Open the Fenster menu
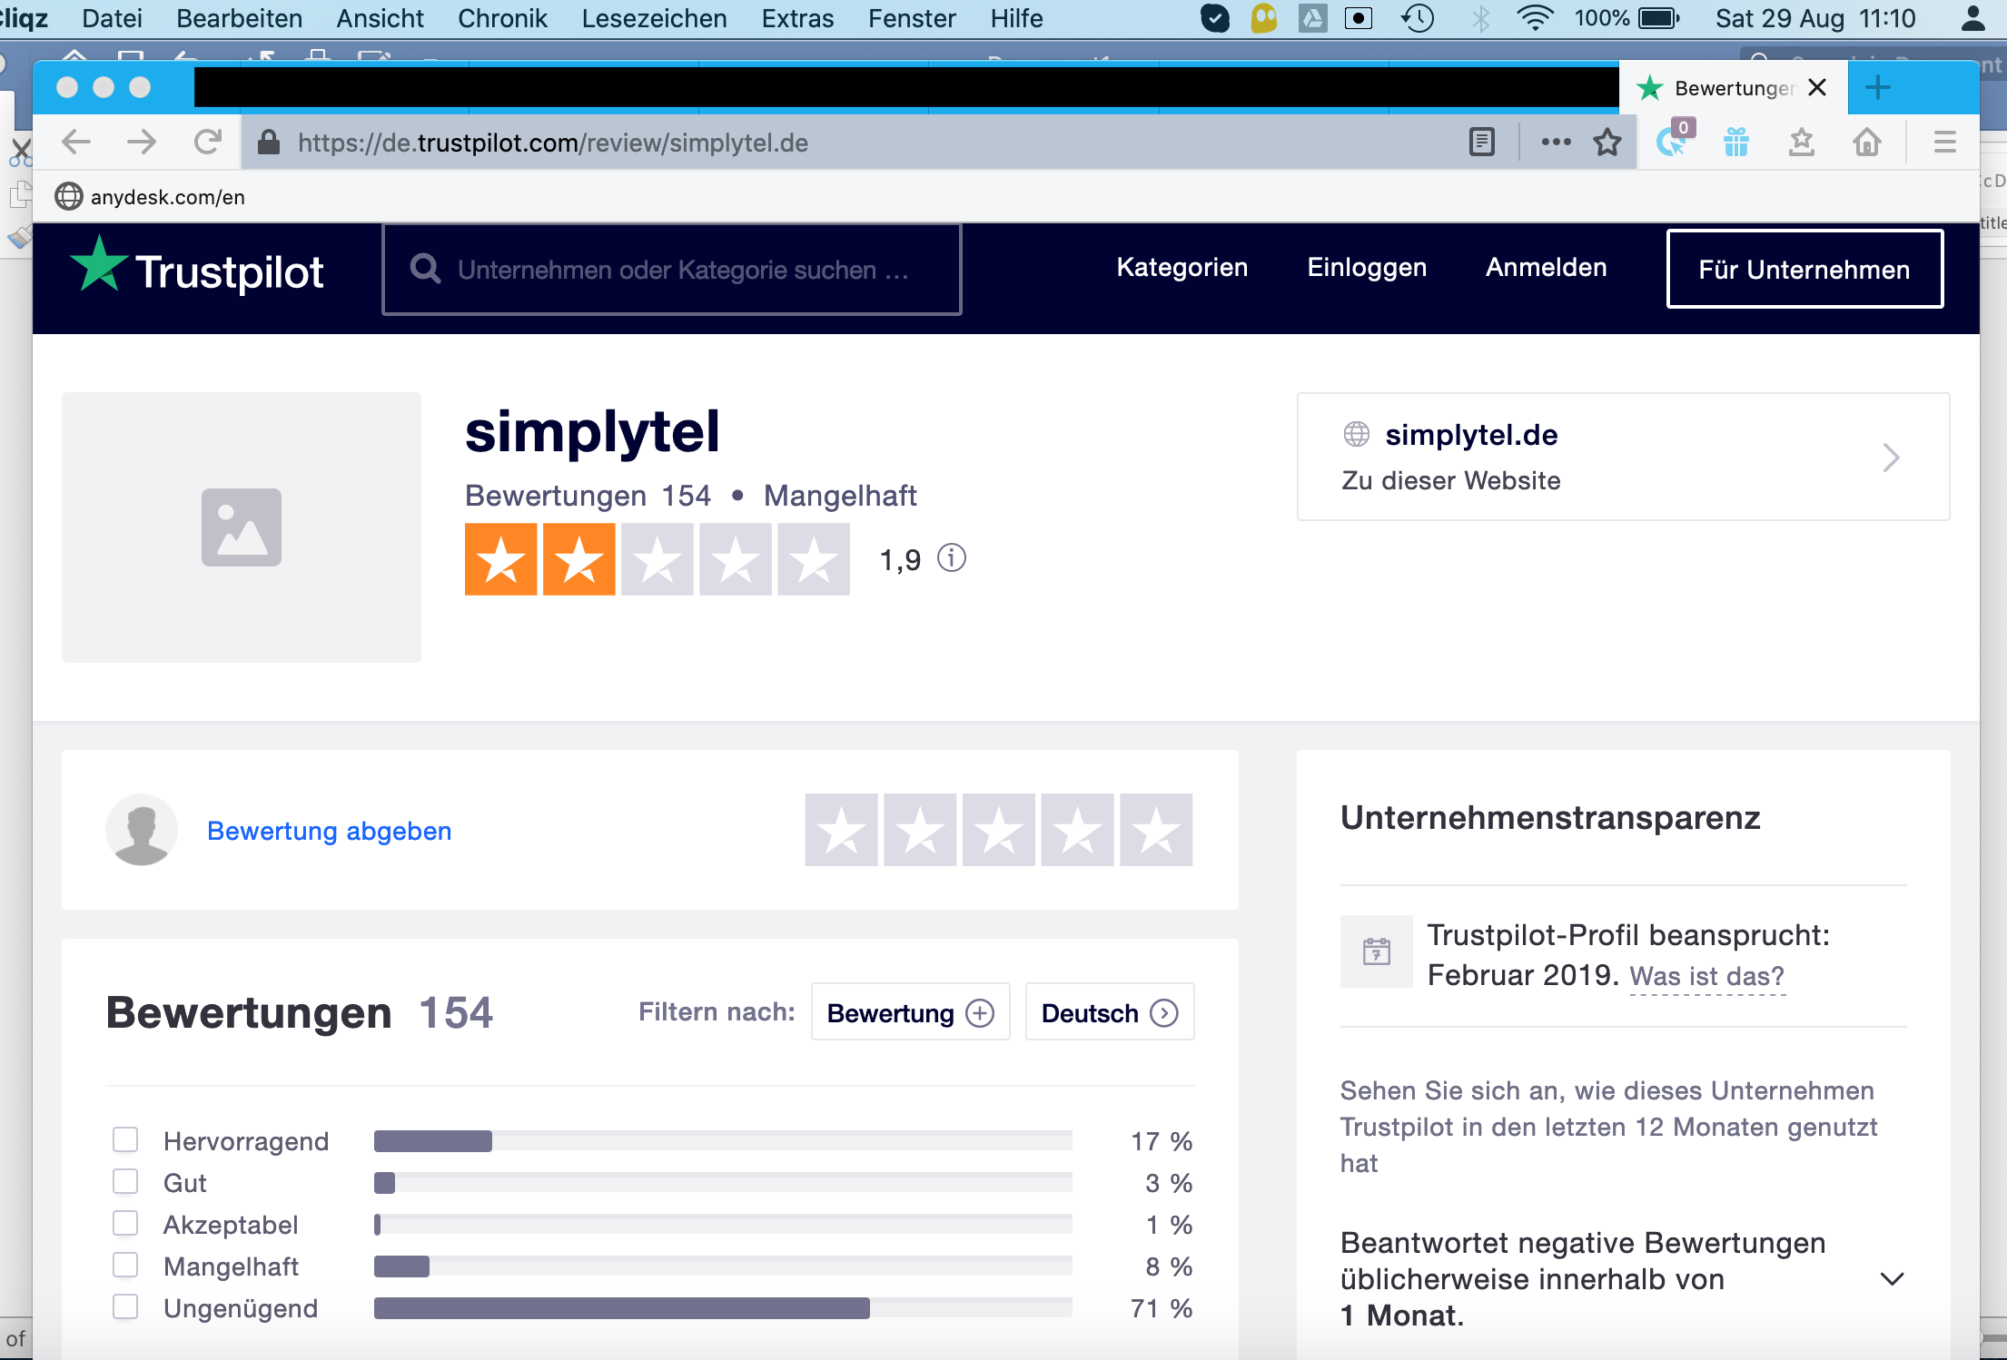The image size is (2007, 1360). (x=912, y=18)
